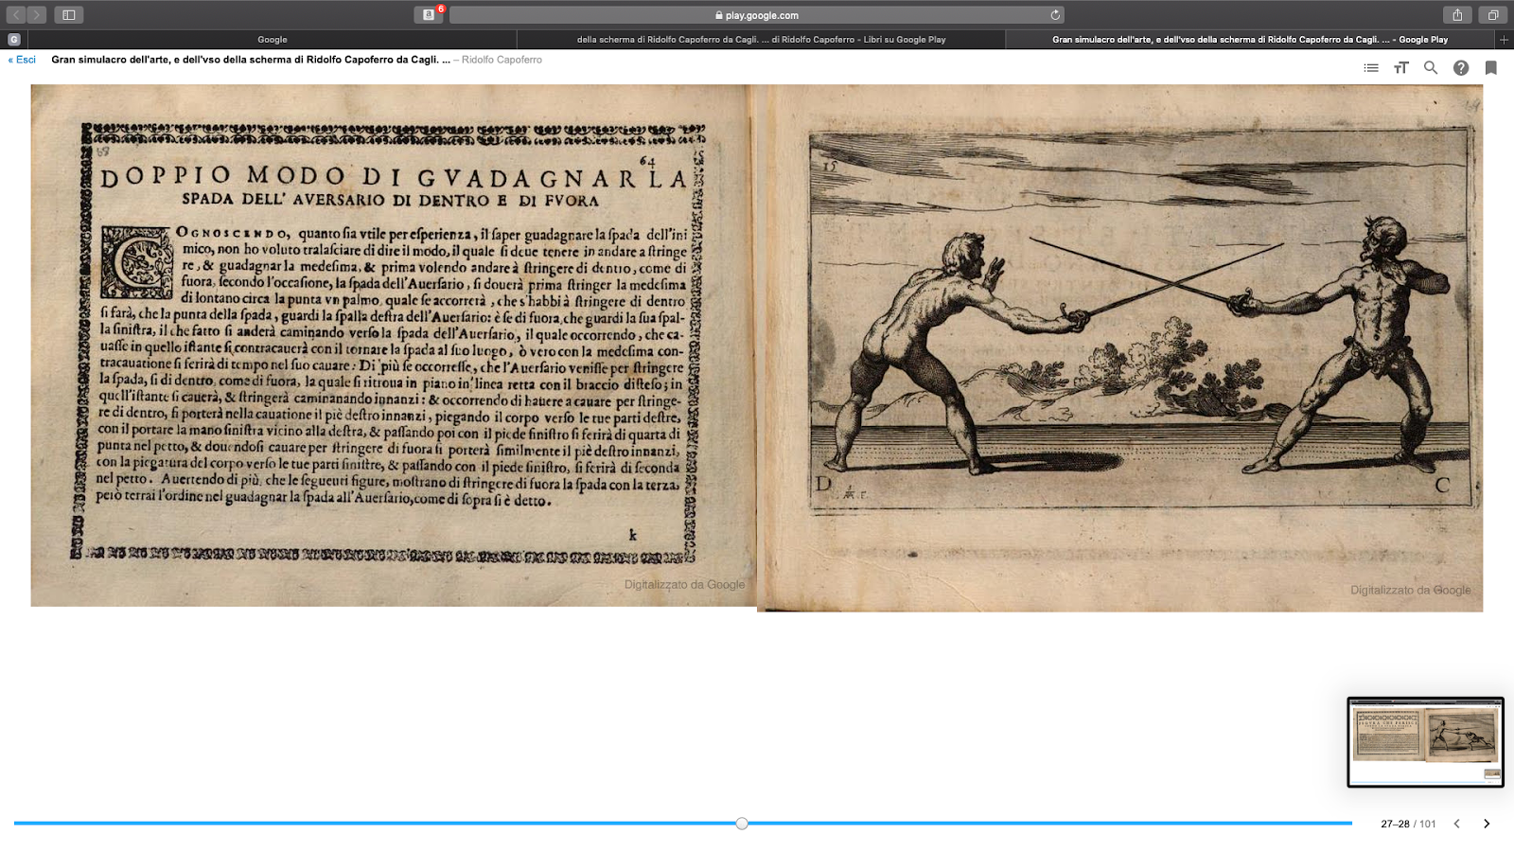The width and height of the screenshot is (1514, 852).
Task: Switch to the Google tab
Action: click(273, 40)
